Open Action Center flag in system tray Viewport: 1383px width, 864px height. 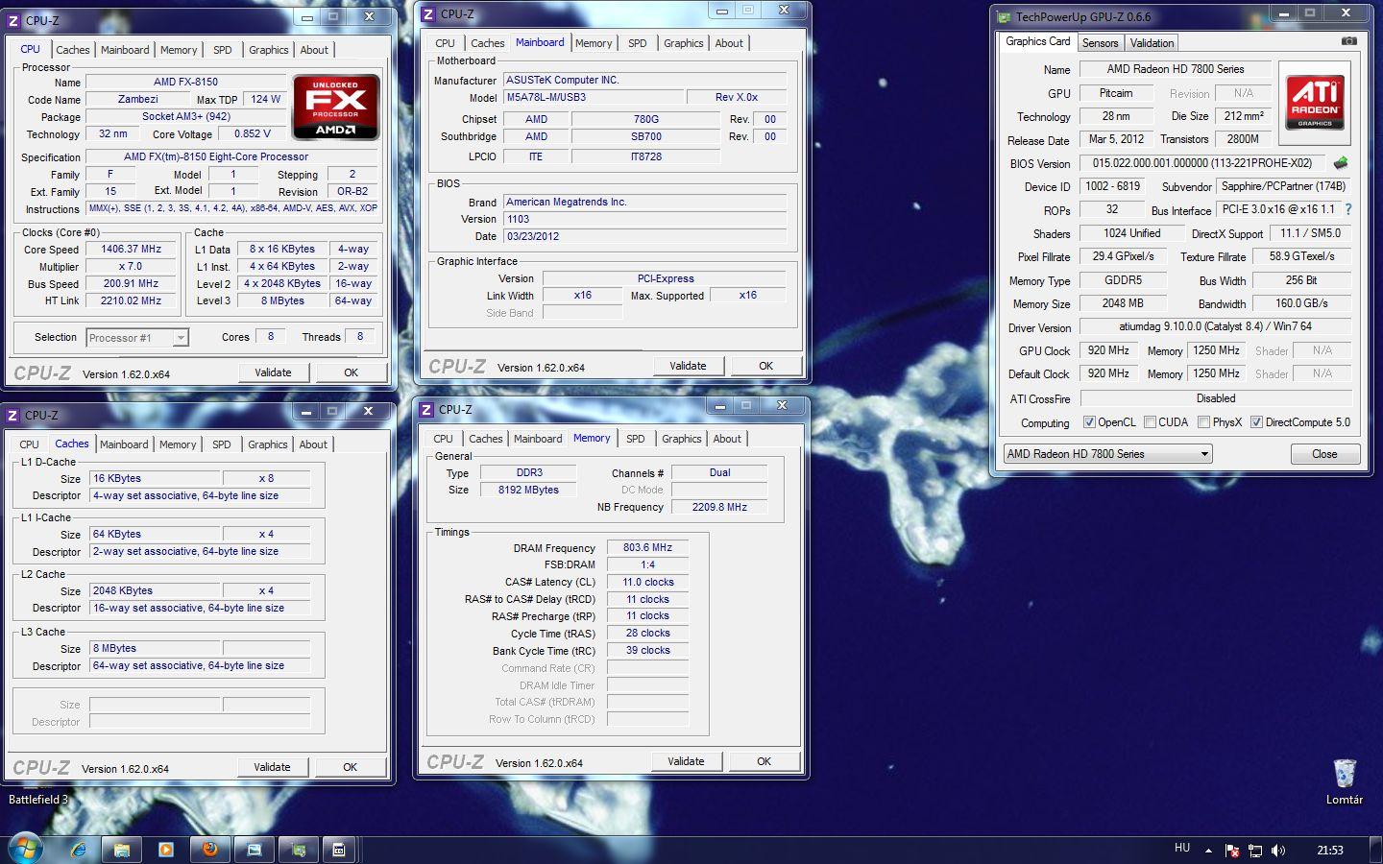pos(1231,851)
